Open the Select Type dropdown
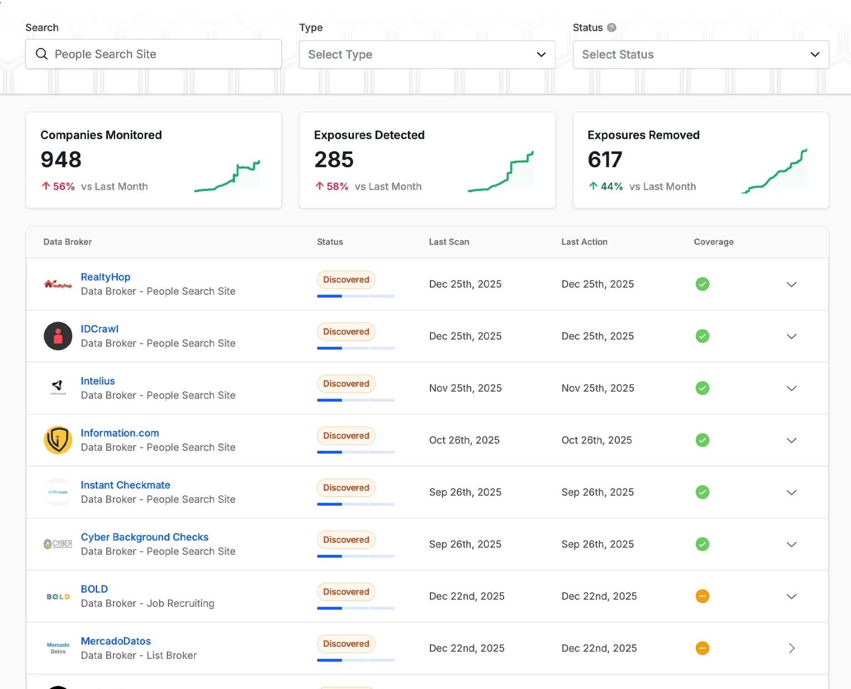Screen dimensions: 851x689 pyautogui.click(x=427, y=54)
